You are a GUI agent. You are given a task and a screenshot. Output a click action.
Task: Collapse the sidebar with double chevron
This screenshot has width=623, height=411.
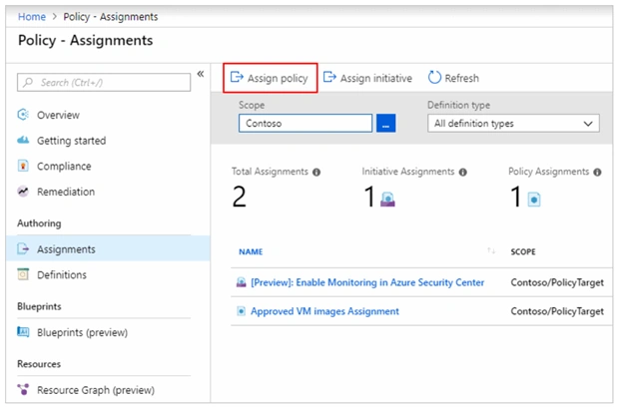coord(201,74)
